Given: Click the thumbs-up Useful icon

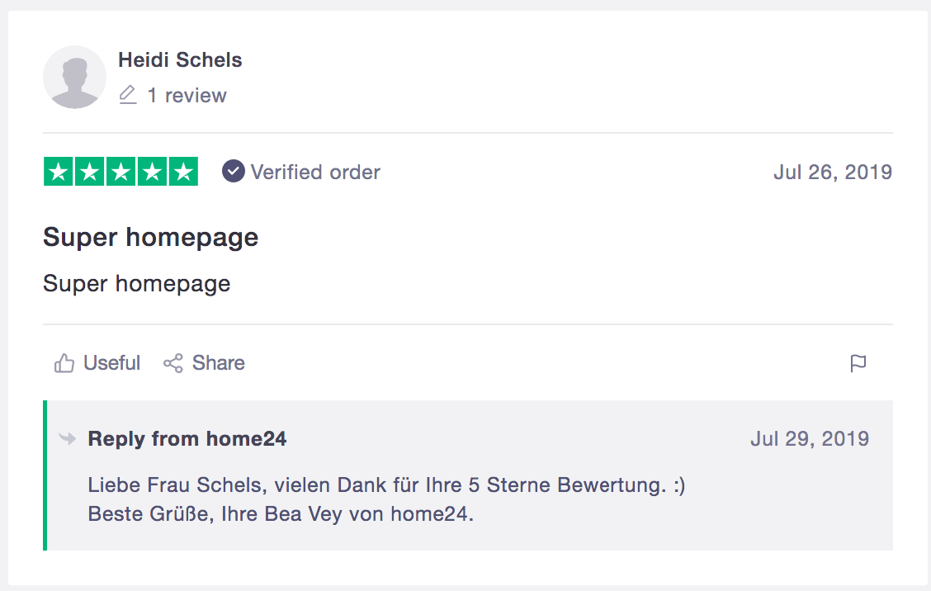Looking at the screenshot, I should click(64, 363).
